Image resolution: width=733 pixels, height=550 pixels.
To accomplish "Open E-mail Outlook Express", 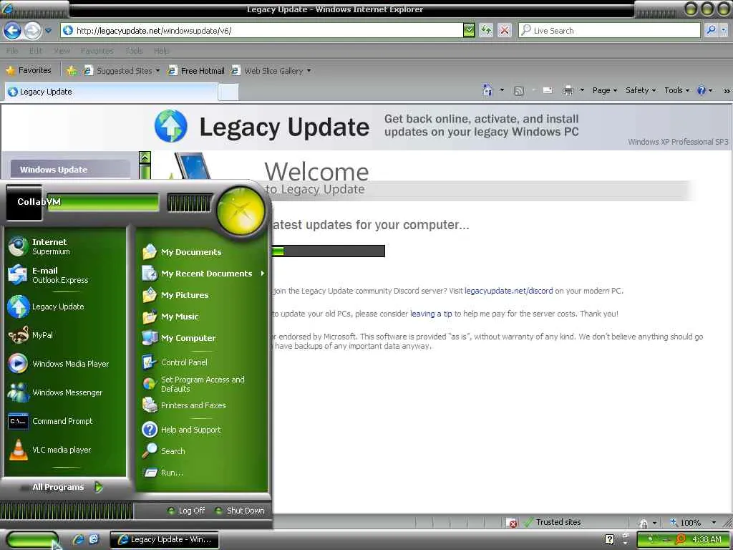I will 65,275.
